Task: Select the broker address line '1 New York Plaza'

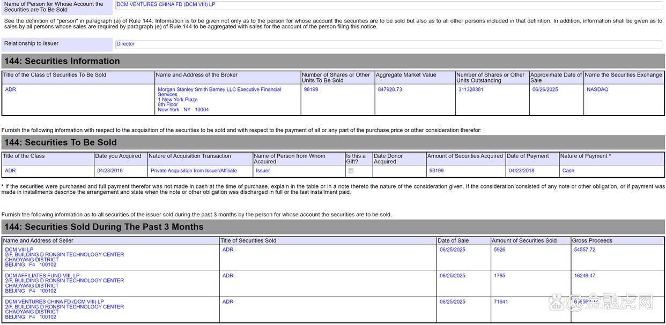Action: click(x=177, y=100)
